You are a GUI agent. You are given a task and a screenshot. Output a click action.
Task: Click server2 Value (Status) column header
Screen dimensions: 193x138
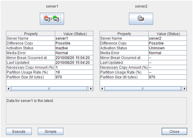point(168,34)
